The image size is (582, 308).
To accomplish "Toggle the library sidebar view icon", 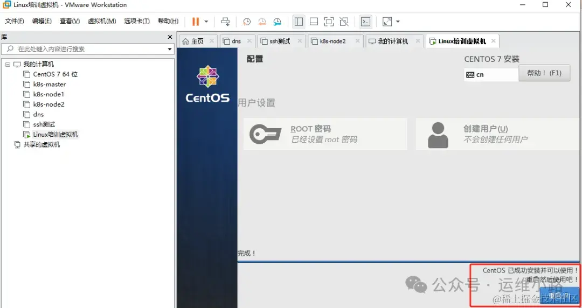I will point(299,22).
